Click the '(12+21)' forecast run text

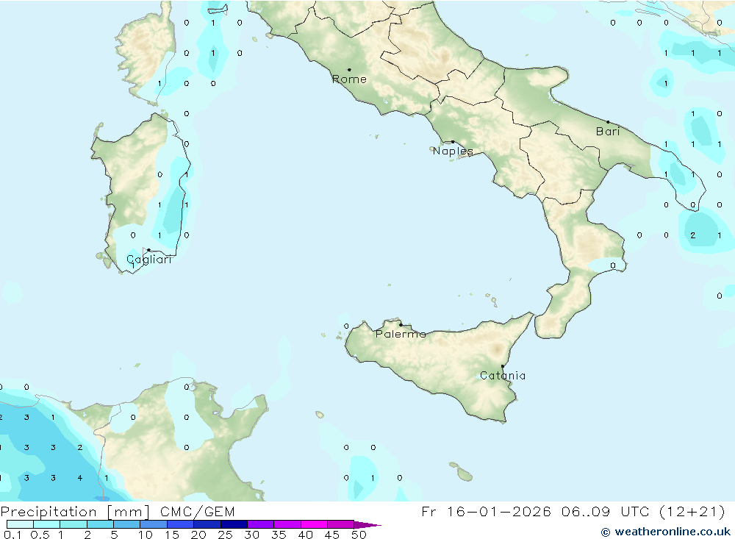click(692, 512)
